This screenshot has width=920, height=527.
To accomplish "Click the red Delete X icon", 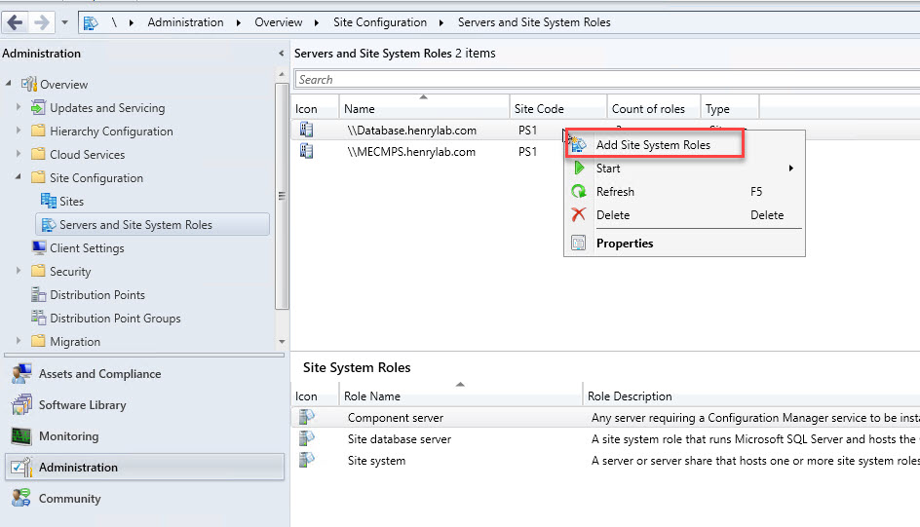I will pos(579,215).
